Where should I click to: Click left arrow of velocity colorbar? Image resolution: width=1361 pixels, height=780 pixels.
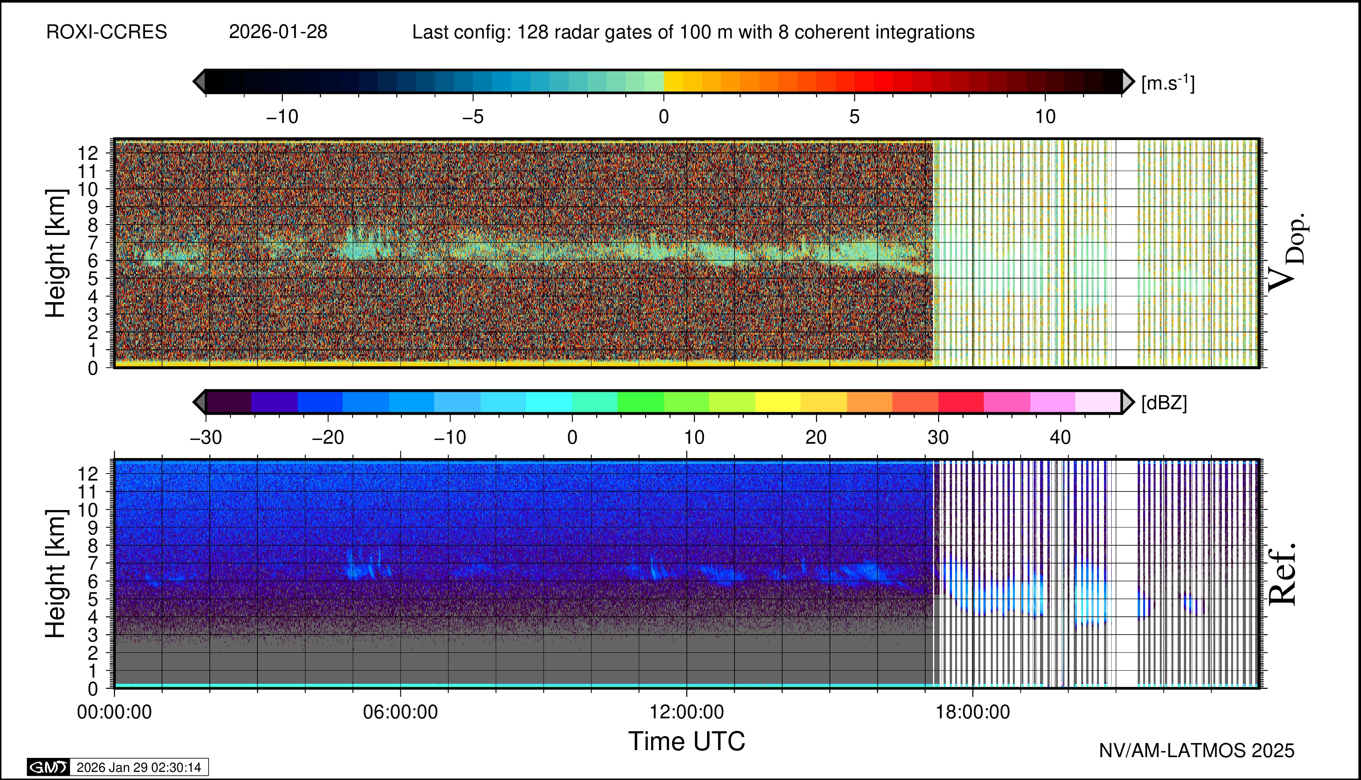coord(199,81)
